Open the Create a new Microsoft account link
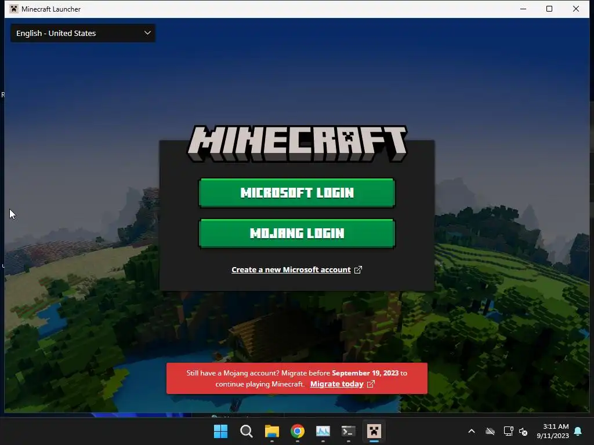The width and height of the screenshot is (594, 445). pos(291,270)
